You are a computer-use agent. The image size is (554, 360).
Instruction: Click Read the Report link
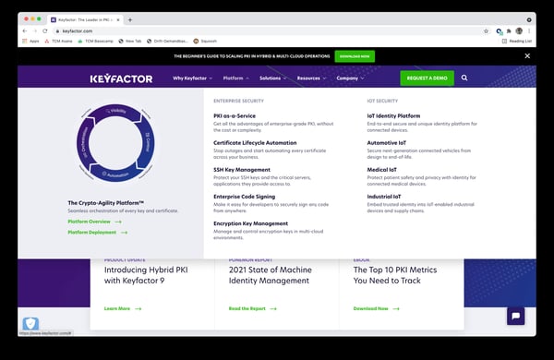click(x=253, y=308)
